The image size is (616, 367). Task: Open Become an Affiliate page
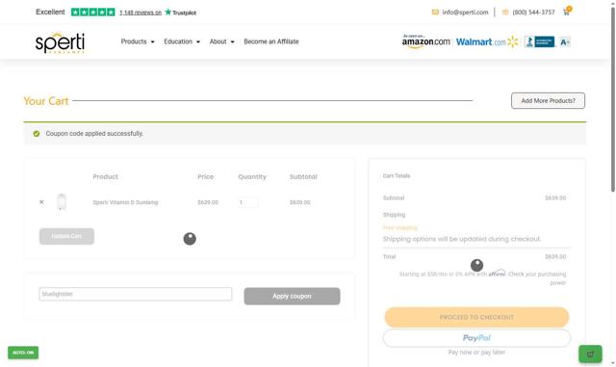(x=271, y=41)
